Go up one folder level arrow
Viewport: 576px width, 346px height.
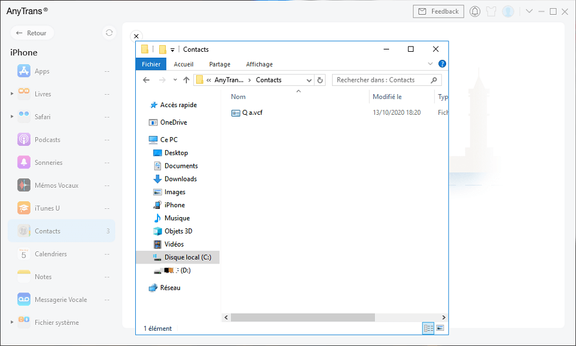tap(186, 80)
